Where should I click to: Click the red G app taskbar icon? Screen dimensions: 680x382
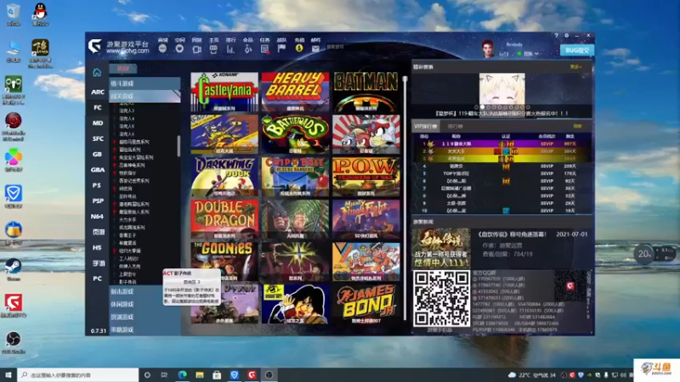(x=252, y=374)
